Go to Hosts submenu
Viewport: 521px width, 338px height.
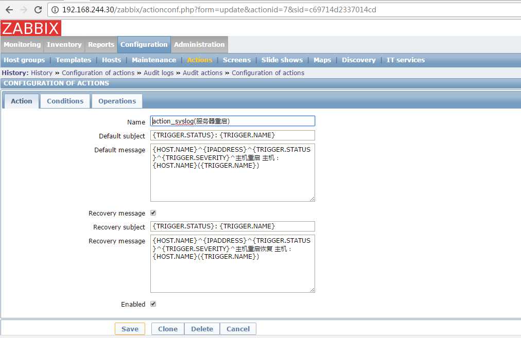(111, 60)
